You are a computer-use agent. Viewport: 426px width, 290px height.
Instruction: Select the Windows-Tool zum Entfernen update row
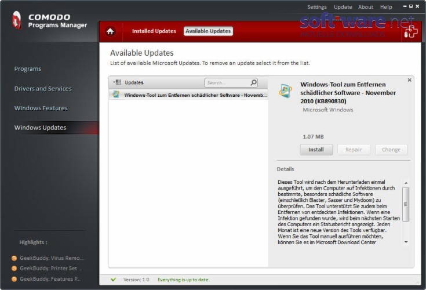[x=188, y=95]
